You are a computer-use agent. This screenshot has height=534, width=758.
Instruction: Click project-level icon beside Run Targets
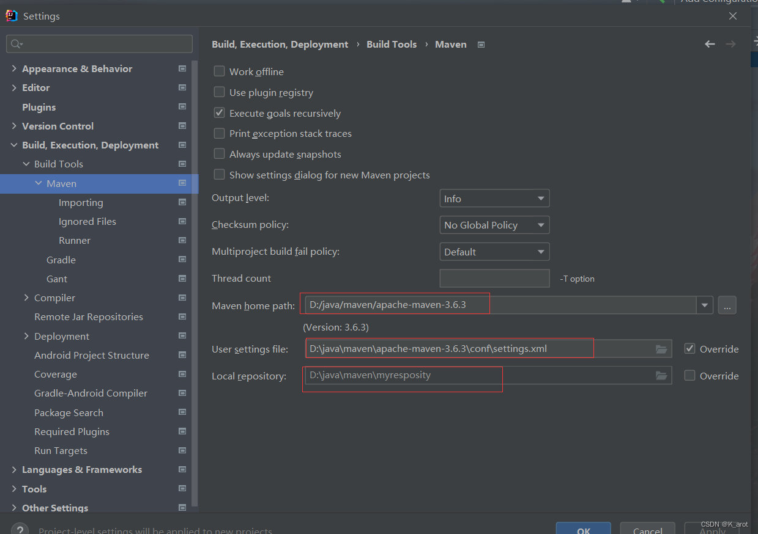pyautogui.click(x=182, y=450)
